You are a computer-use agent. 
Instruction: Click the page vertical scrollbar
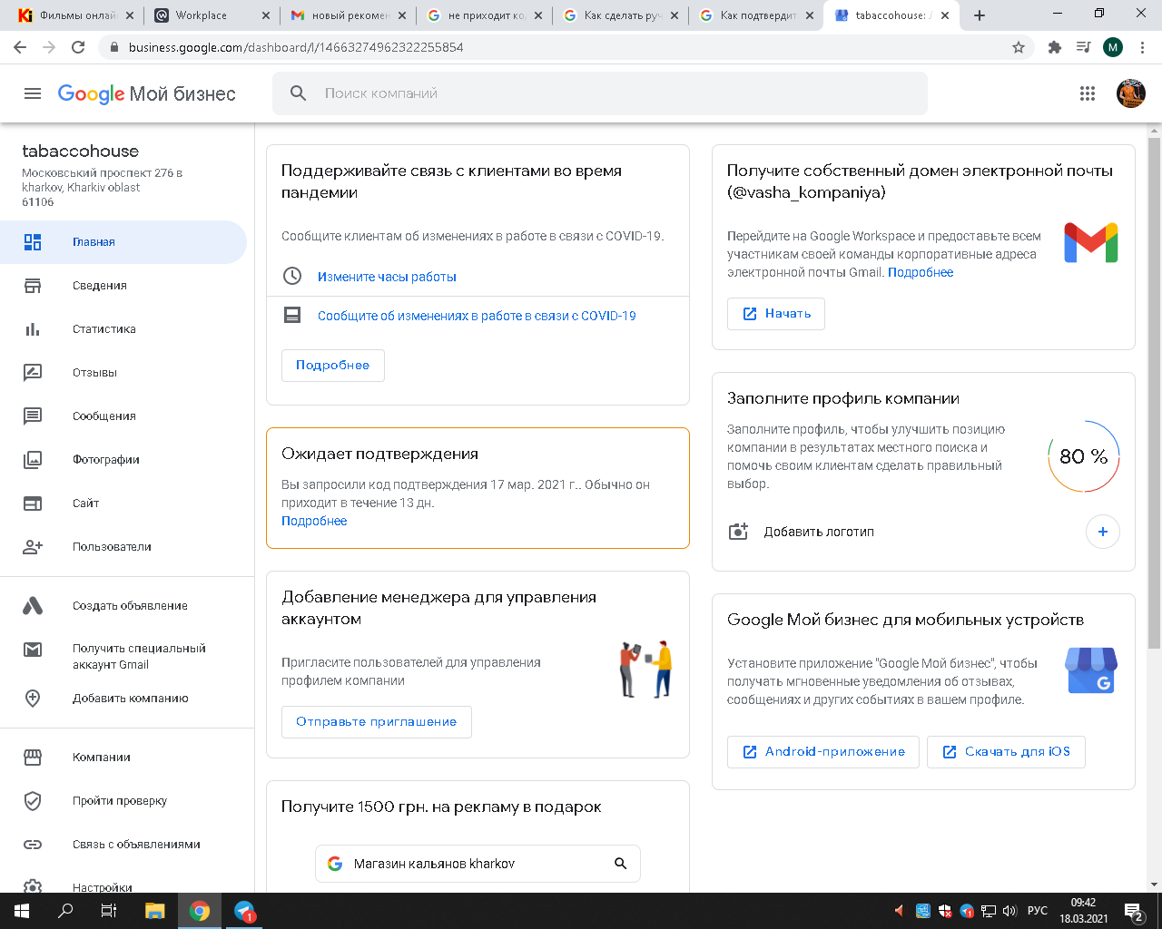point(1155,393)
